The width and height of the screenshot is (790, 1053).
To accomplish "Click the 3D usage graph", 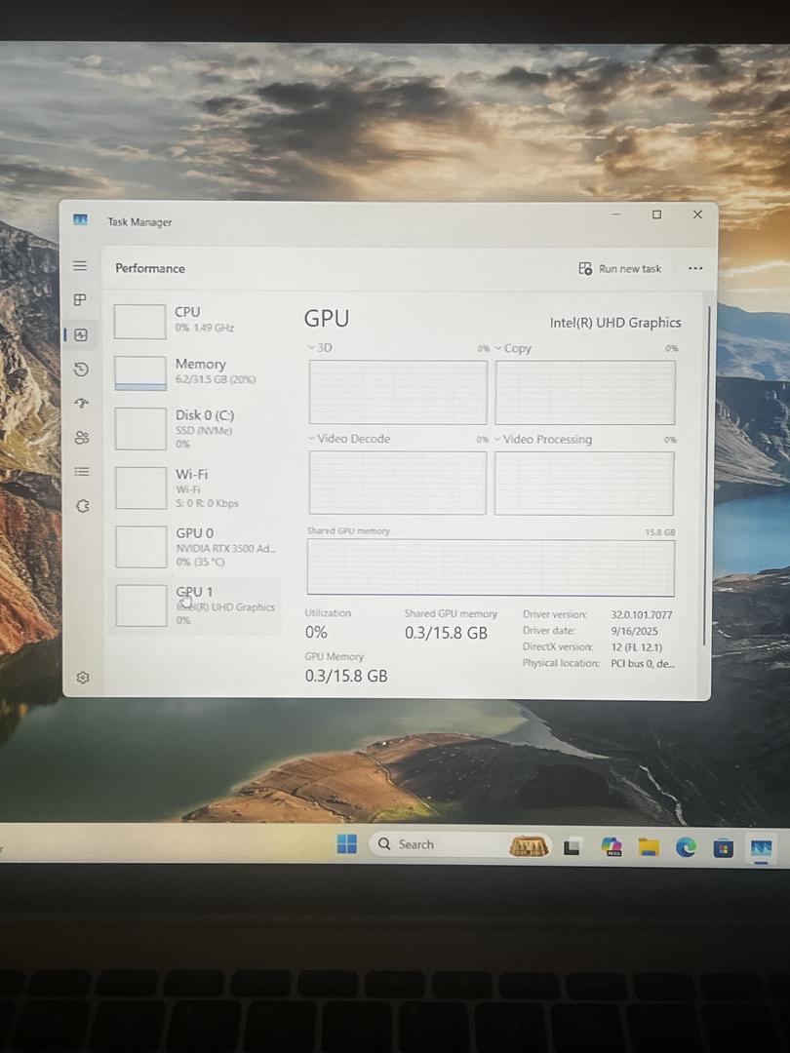I will pyautogui.click(x=398, y=392).
